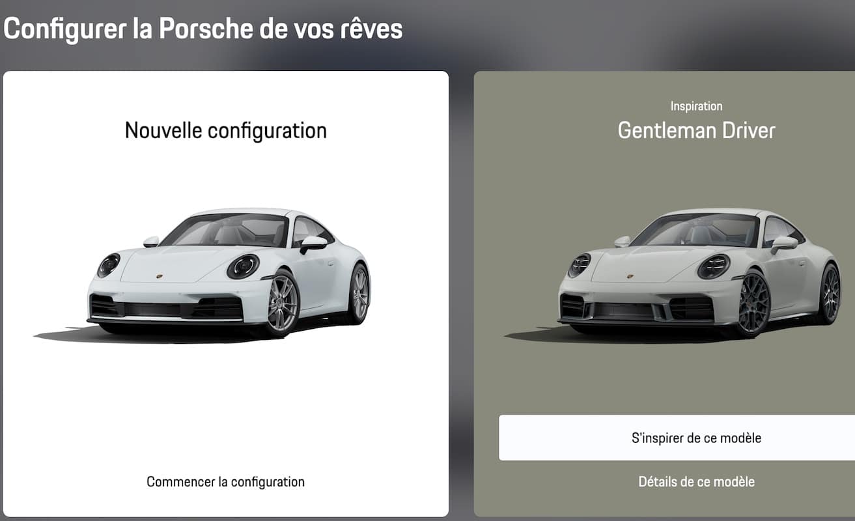Viewport: 855px width, 521px height.
Task: Click the silver front wheel of the white Porsche
Action: coord(282,302)
